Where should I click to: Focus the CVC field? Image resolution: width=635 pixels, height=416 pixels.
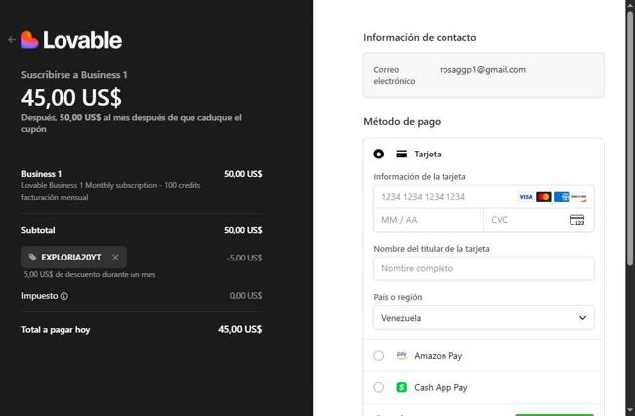pos(539,220)
